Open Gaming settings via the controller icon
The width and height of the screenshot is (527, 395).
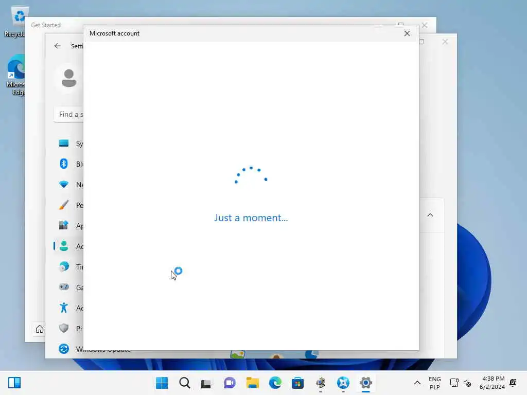click(63, 287)
